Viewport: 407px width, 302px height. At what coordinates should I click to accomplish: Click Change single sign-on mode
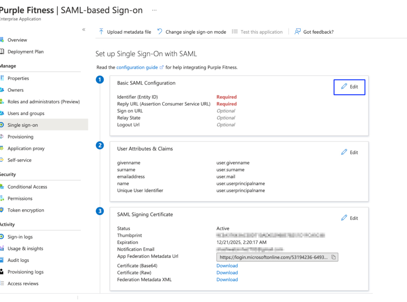[192, 32]
